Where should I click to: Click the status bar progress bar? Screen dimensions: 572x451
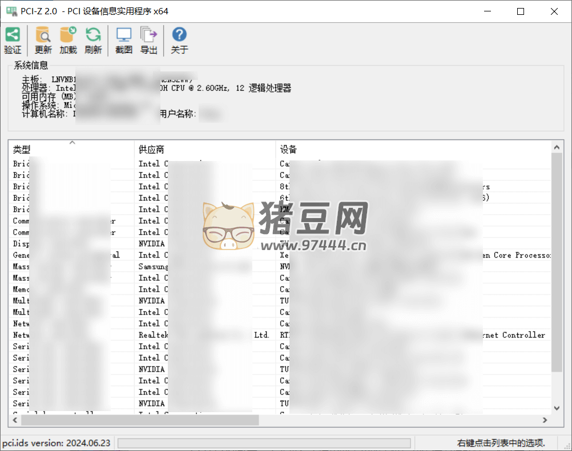click(x=264, y=443)
